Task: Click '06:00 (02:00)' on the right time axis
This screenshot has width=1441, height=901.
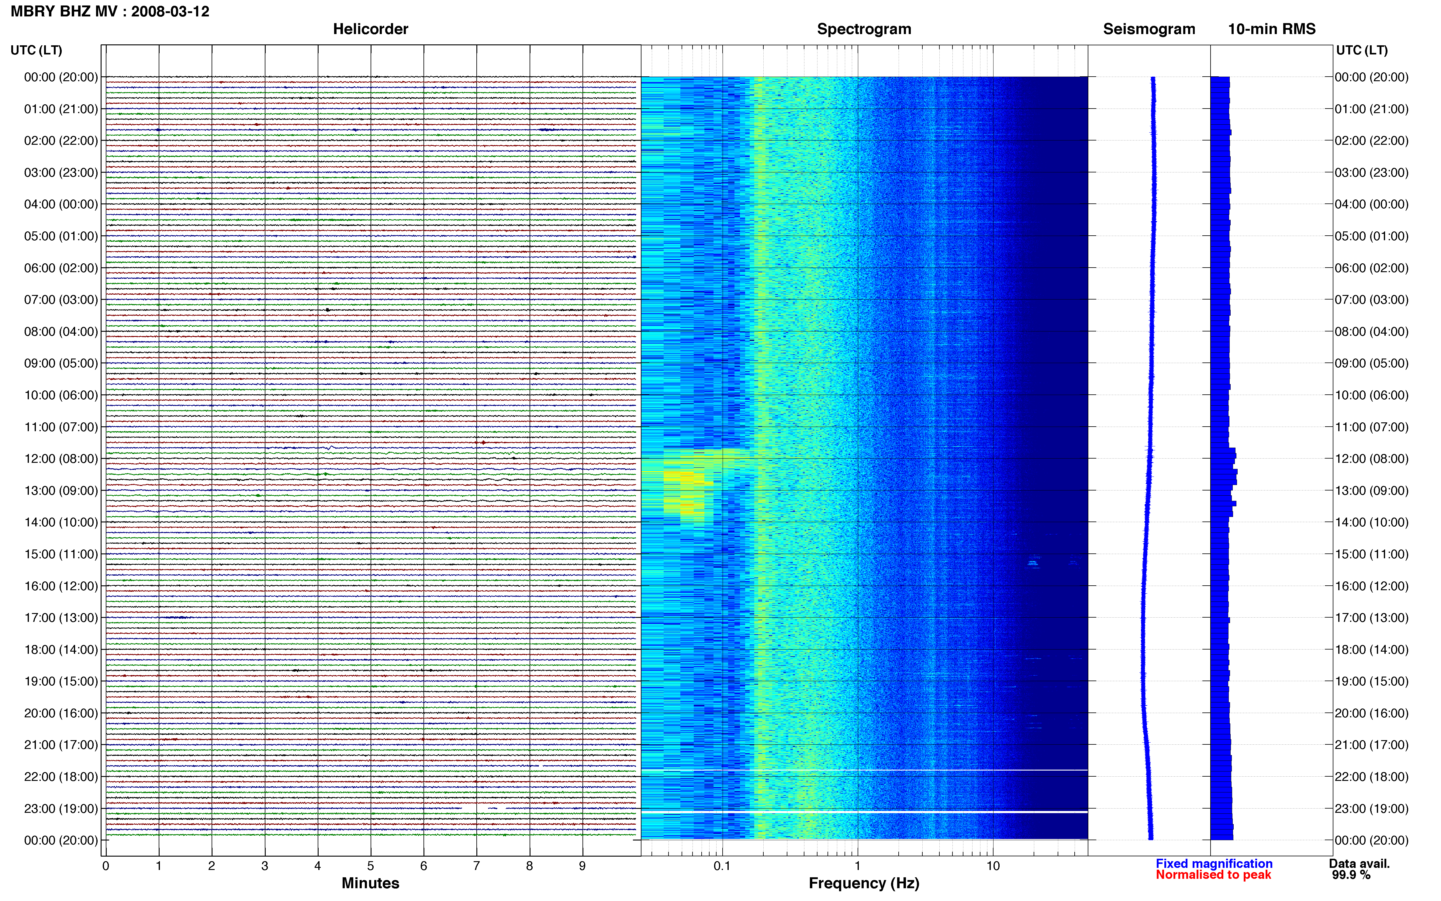Action: pos(1371,268)
